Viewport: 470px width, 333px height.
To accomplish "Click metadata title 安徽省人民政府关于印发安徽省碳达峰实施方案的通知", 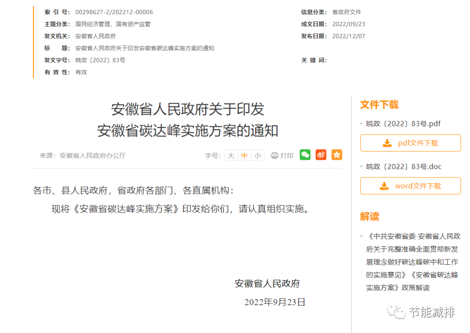I will (144, 48).
